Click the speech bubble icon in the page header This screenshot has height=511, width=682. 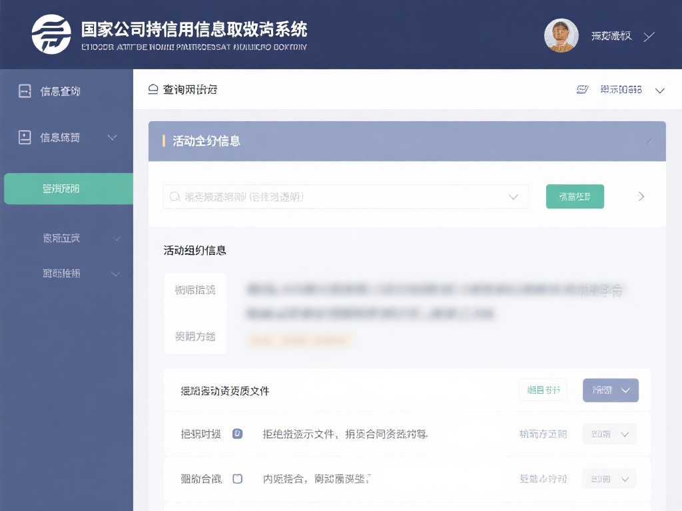coord(154,87)
